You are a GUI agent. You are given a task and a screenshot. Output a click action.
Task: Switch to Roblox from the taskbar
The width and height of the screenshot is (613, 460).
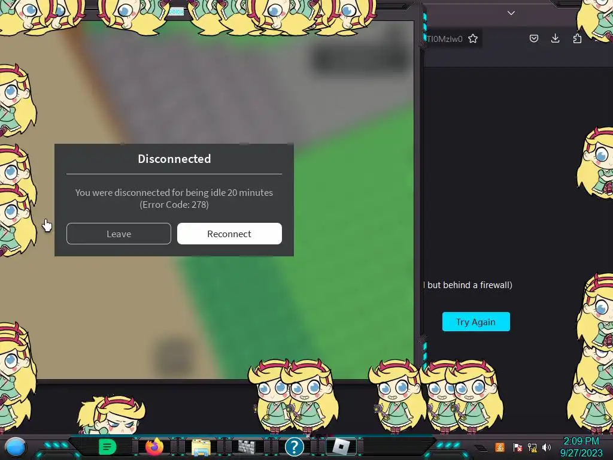[x=341, y=447]
